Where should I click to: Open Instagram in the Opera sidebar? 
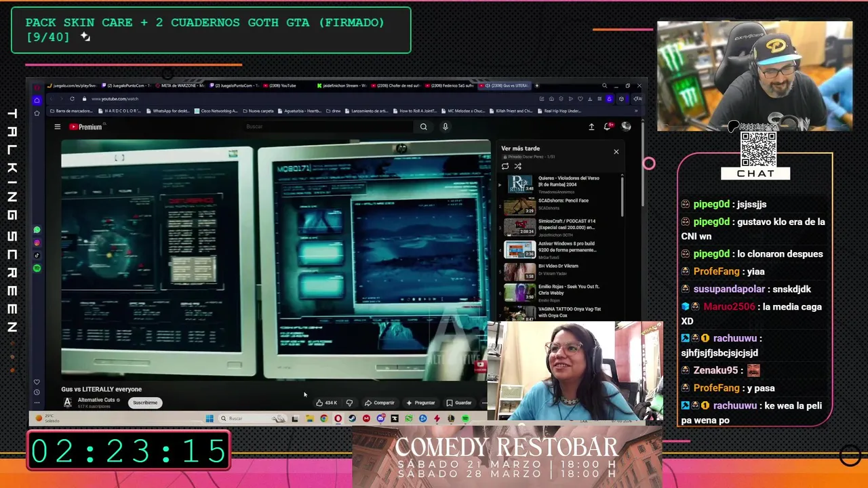pos(37,243)
